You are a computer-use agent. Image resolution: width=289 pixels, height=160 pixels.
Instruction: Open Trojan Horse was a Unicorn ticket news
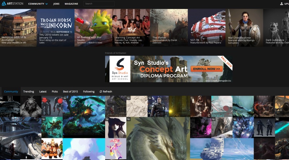point(56,28)
